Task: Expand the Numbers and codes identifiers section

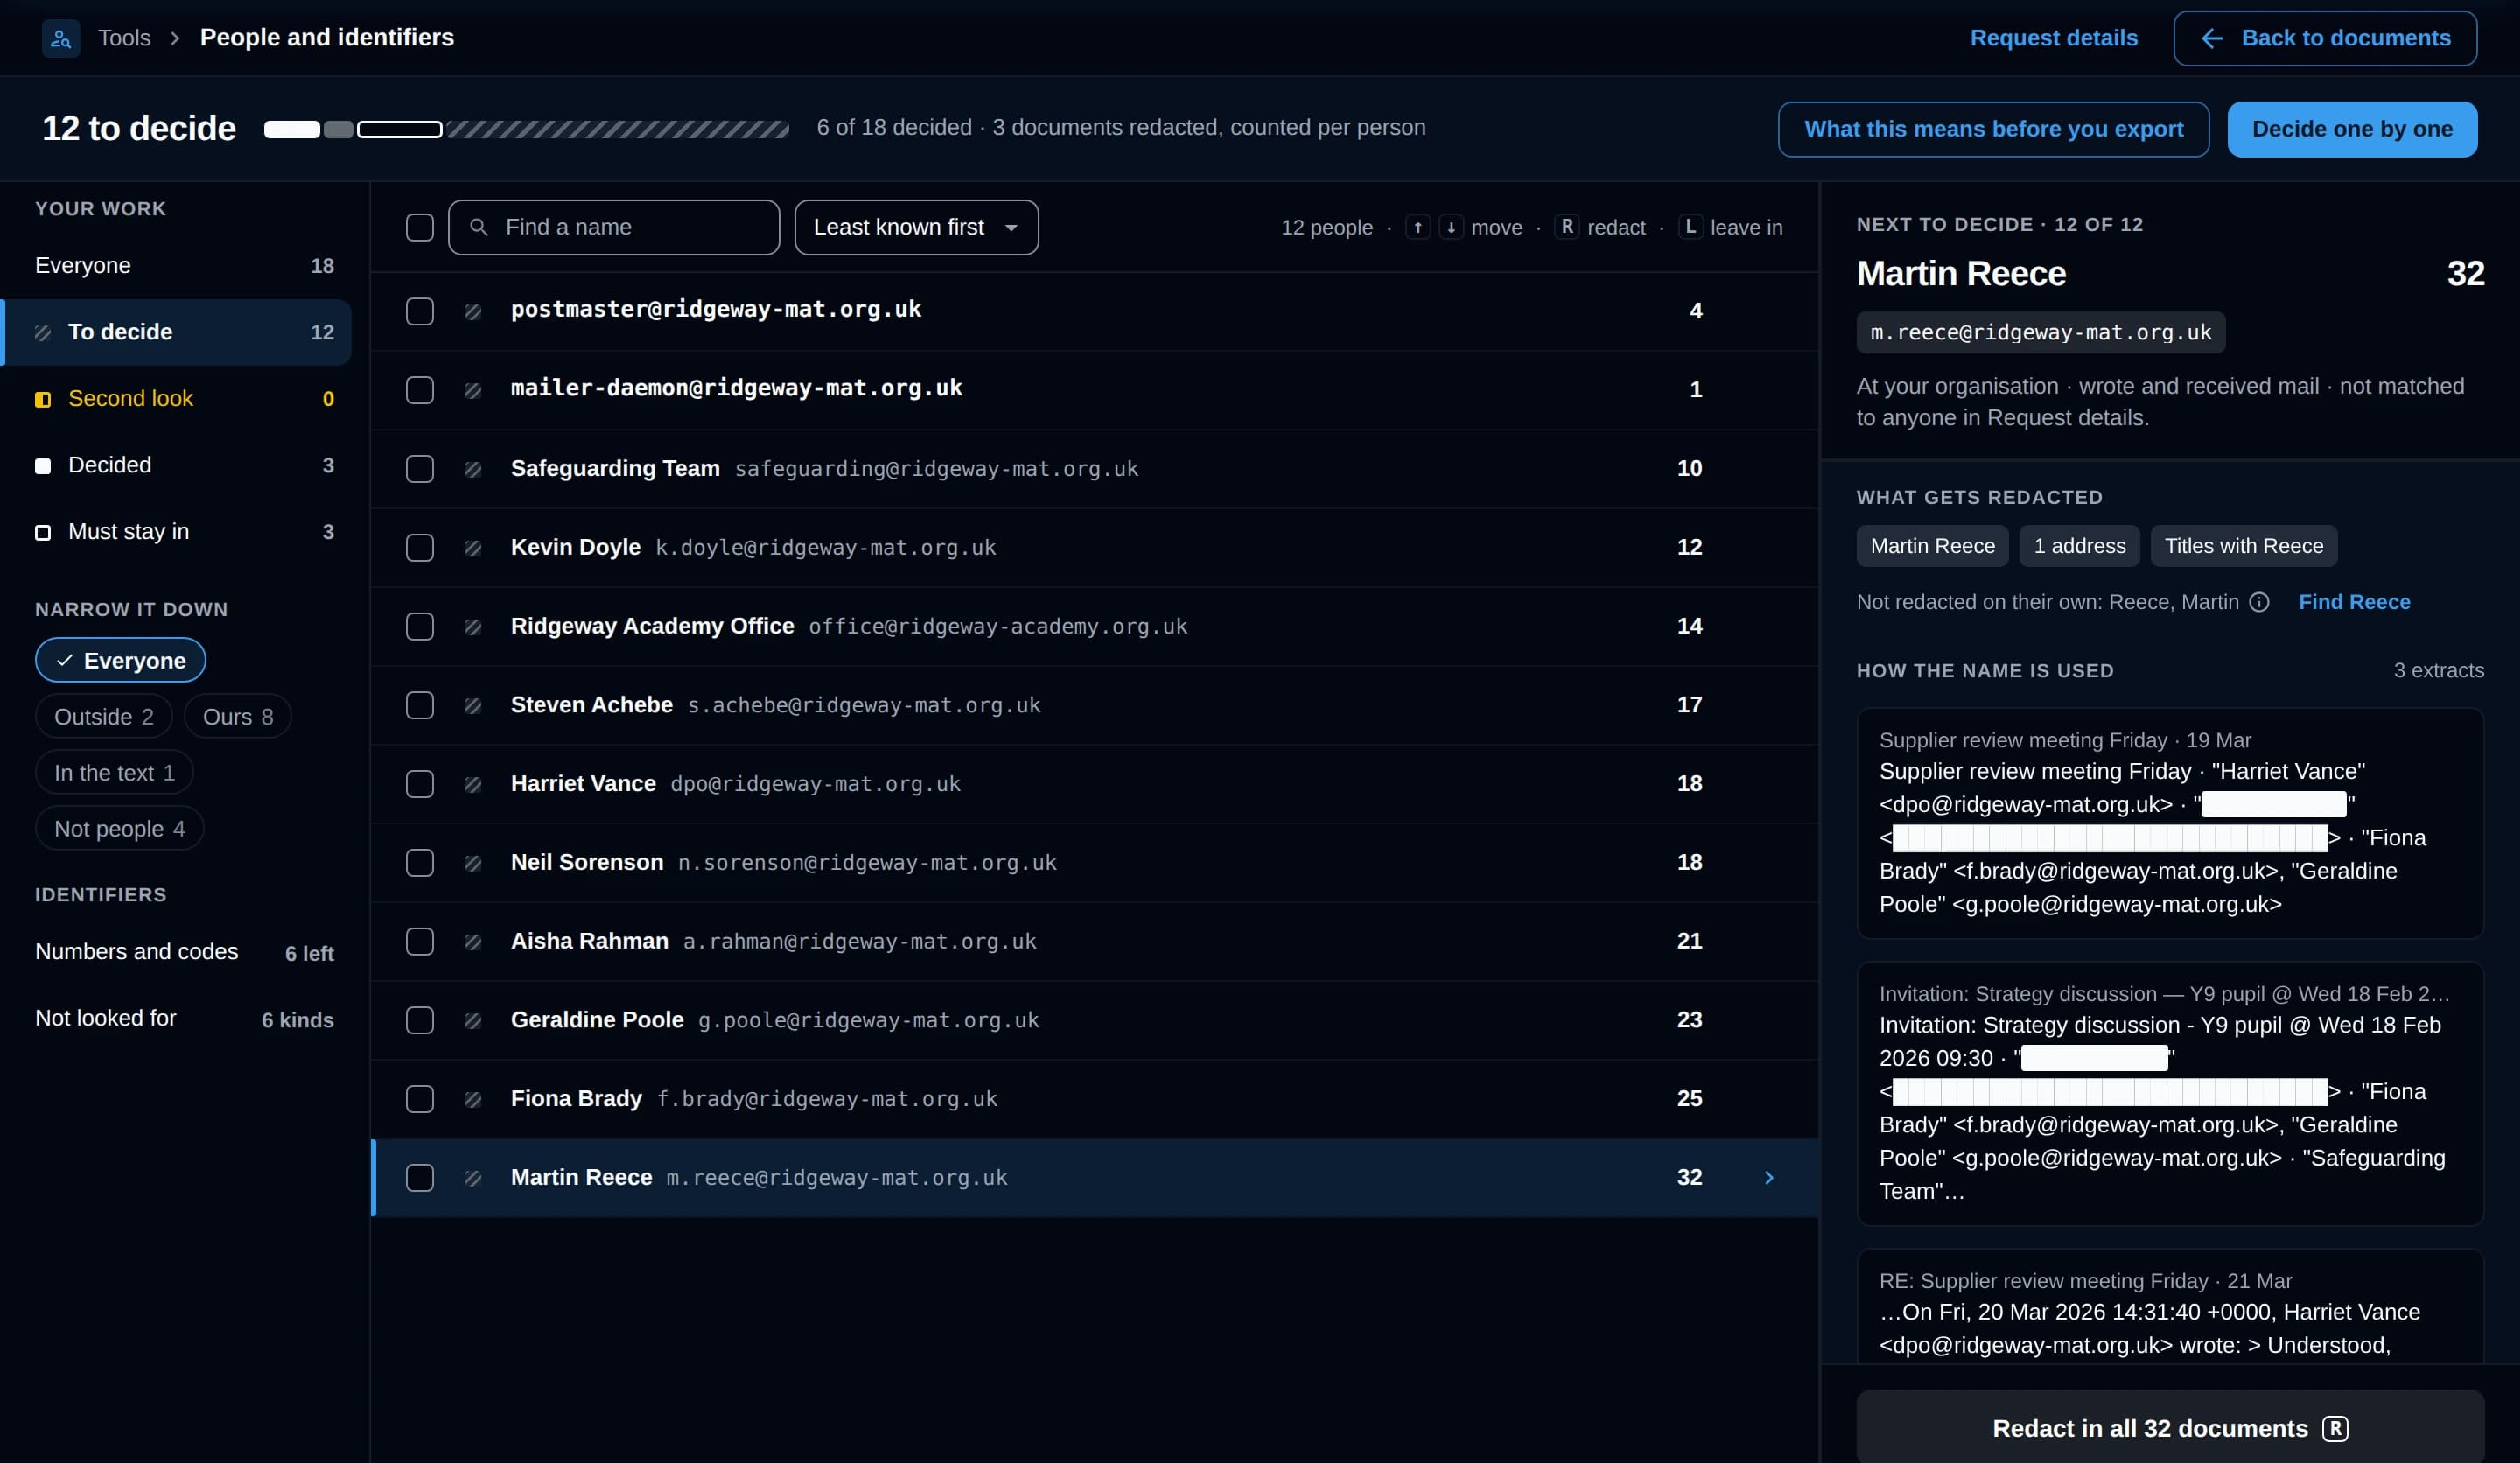Action: click(184, 952)
